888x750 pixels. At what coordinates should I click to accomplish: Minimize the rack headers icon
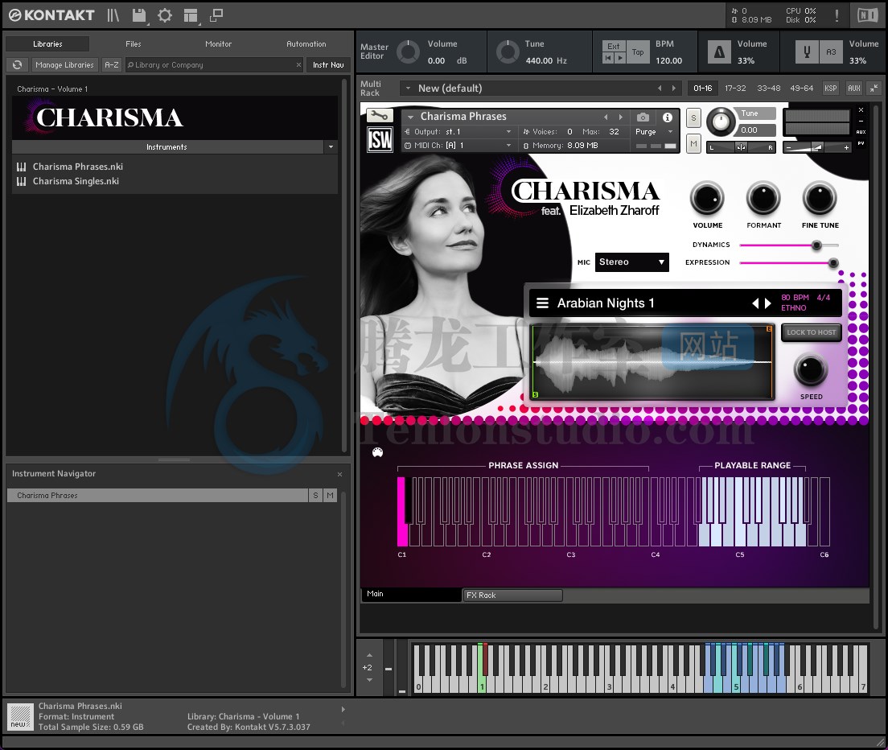[874, 88]
